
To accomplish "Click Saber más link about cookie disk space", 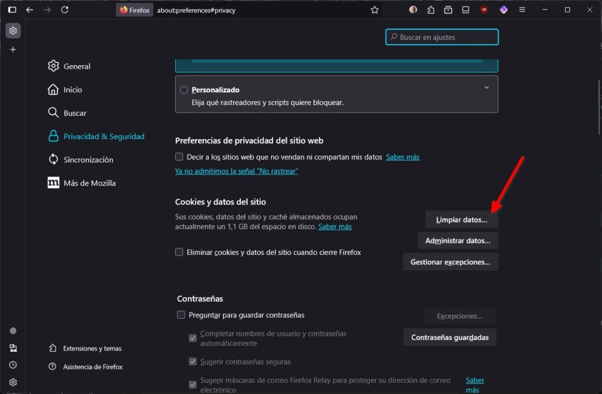I will pos(335,226).
